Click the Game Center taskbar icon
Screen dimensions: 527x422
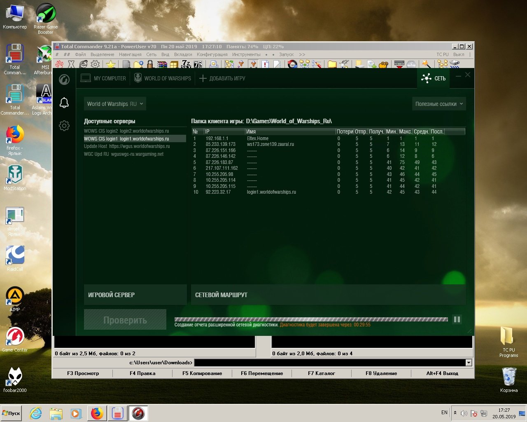tap(138, 413)
